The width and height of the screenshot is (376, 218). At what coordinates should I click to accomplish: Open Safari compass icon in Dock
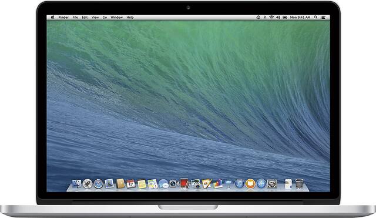[98, 184]
